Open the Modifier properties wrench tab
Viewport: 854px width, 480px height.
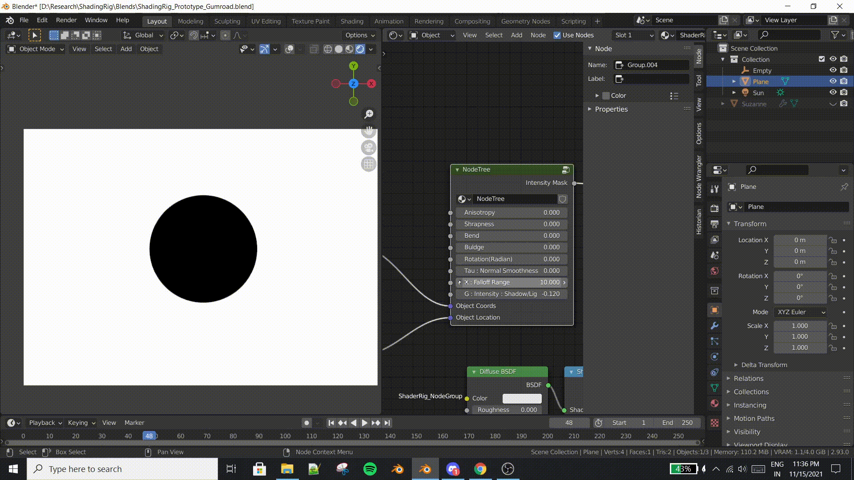click(x=714, y=326)
